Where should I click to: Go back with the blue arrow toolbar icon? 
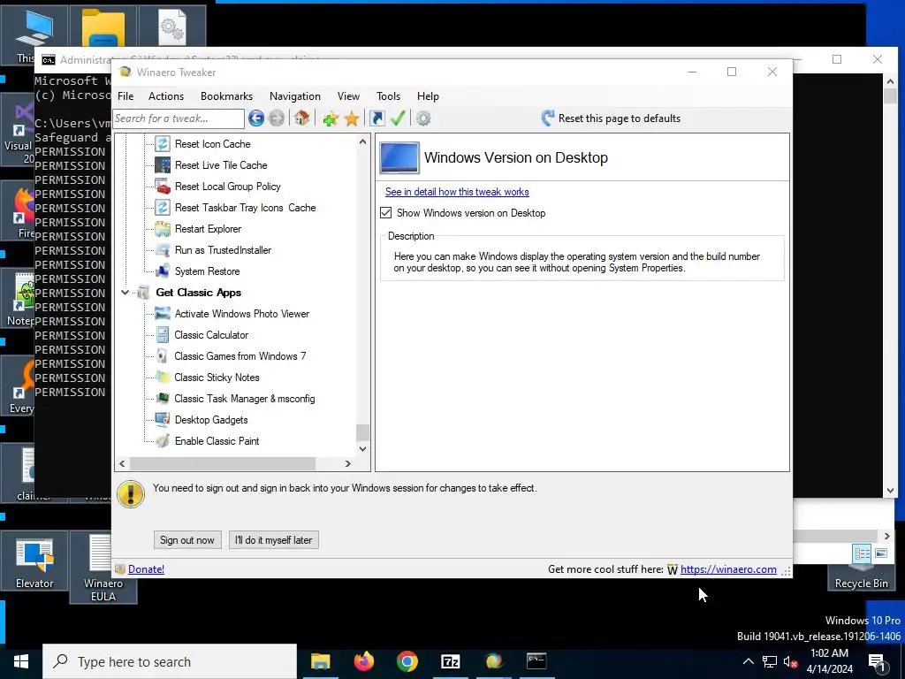coord(256,118)
